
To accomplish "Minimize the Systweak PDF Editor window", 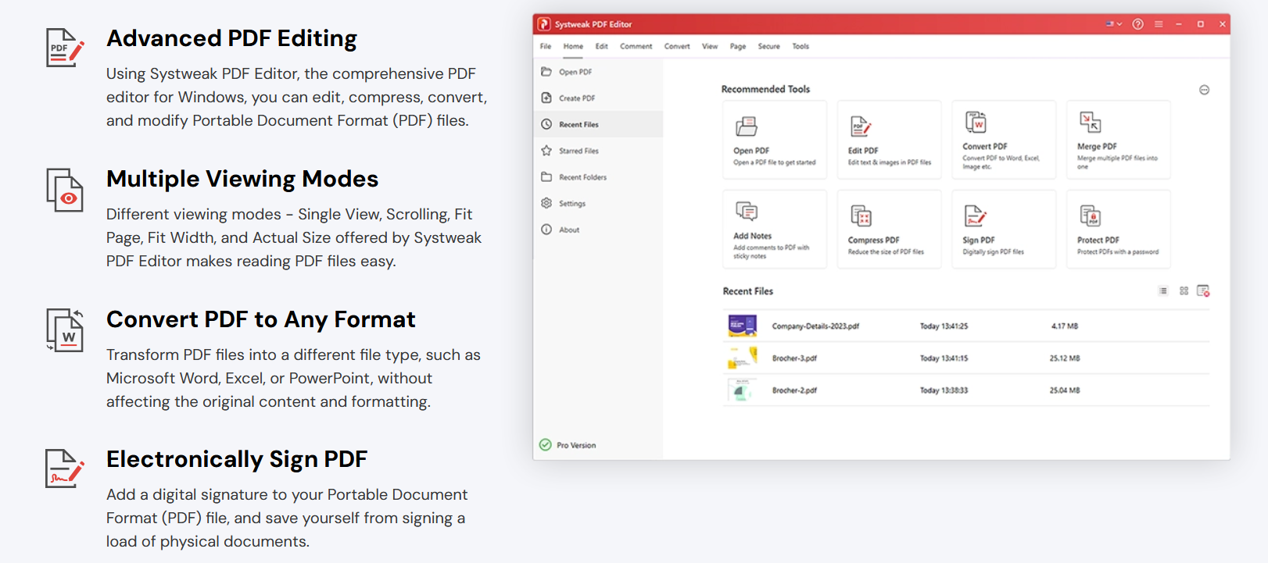I will pos(1179,24).
